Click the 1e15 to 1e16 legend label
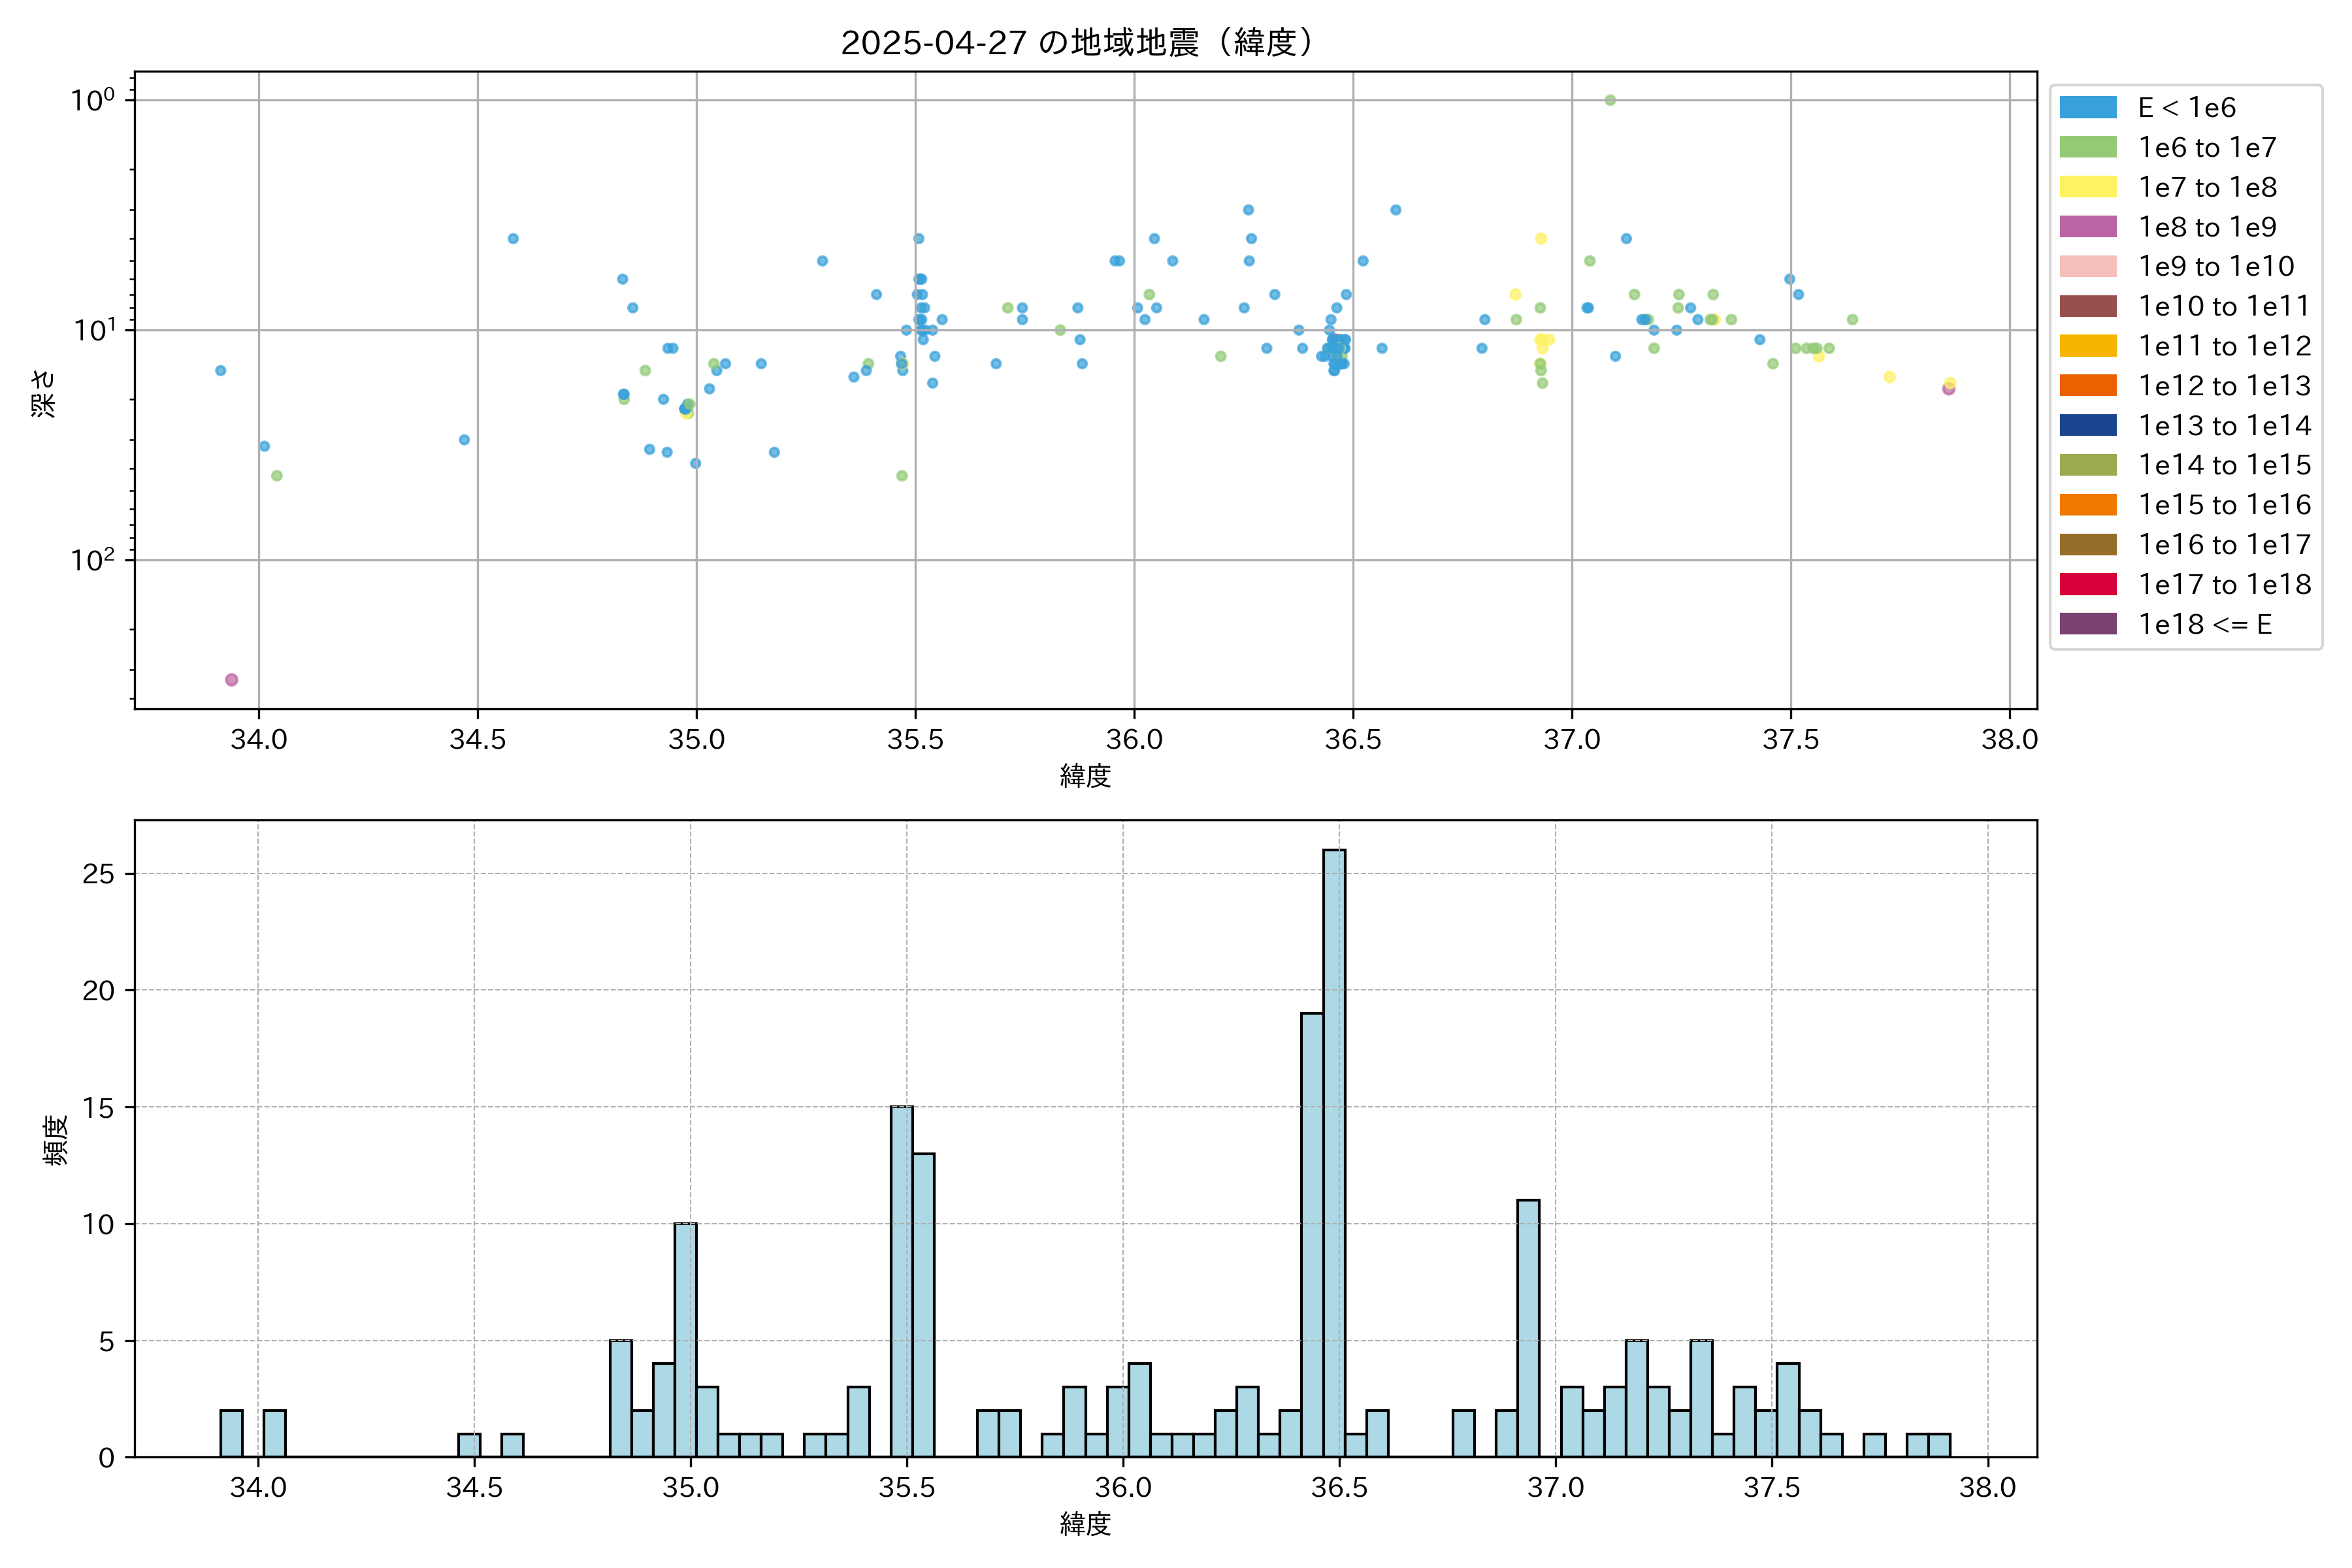This screenshot has height=1568, width=2352. 2224,505
